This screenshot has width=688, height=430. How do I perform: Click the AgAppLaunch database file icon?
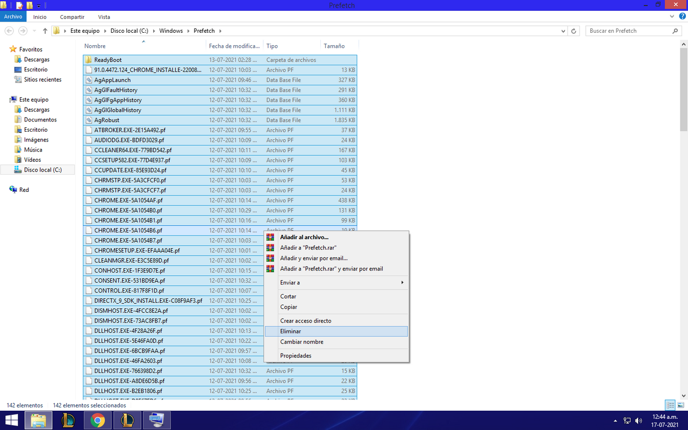(89, 80)
